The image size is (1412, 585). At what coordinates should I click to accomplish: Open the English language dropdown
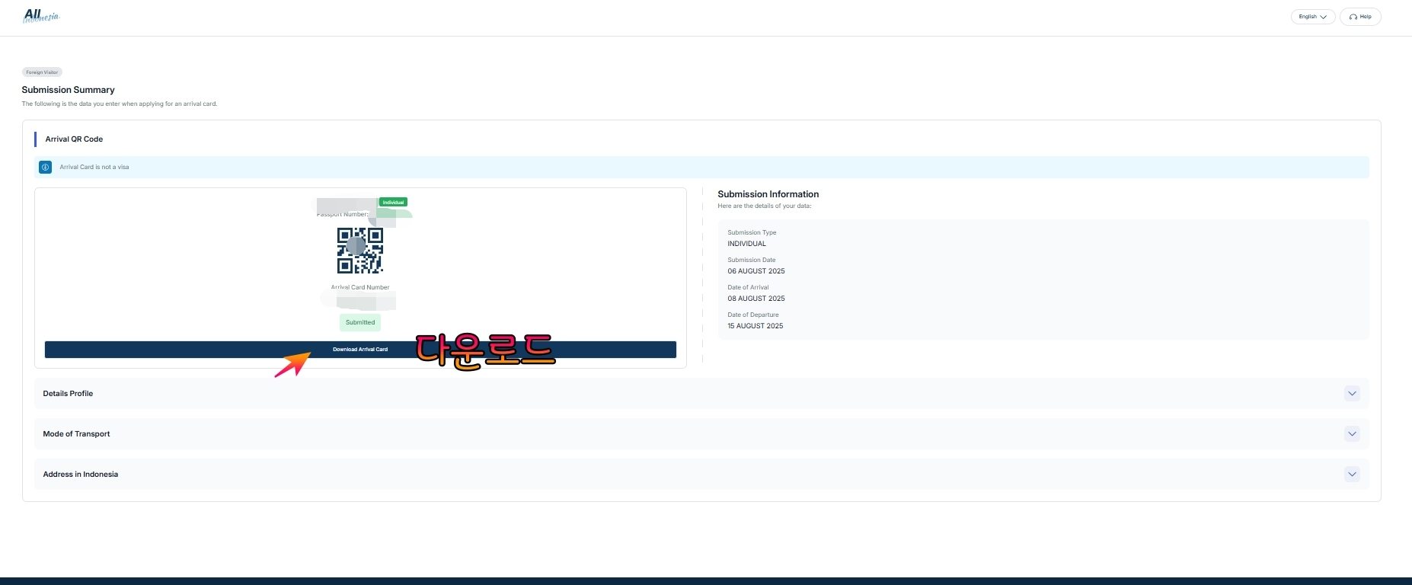point(1313,17)
